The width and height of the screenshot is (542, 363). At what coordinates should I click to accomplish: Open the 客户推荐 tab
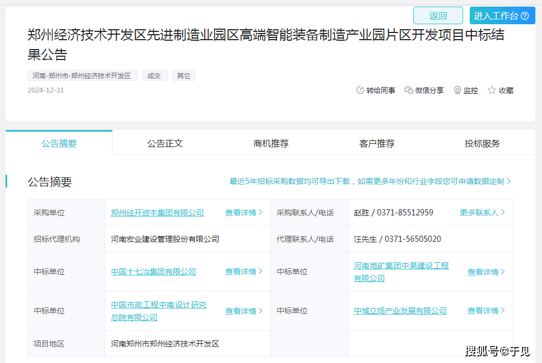click(376, 143)
